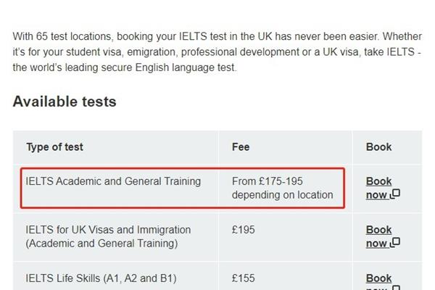The height and width of the screenshot is (290, 435).
Task: Click the From £175-195 fee cell
Action: 283,188
